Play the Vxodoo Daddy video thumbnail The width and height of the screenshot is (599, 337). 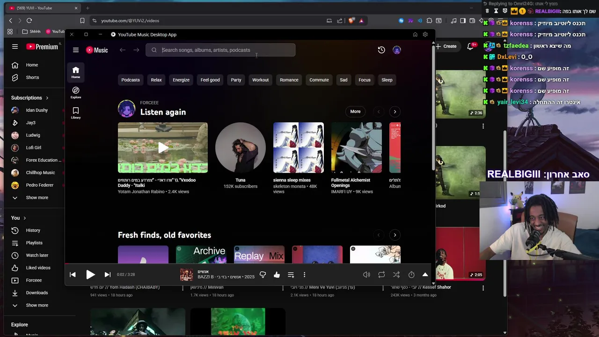point(163,148)
